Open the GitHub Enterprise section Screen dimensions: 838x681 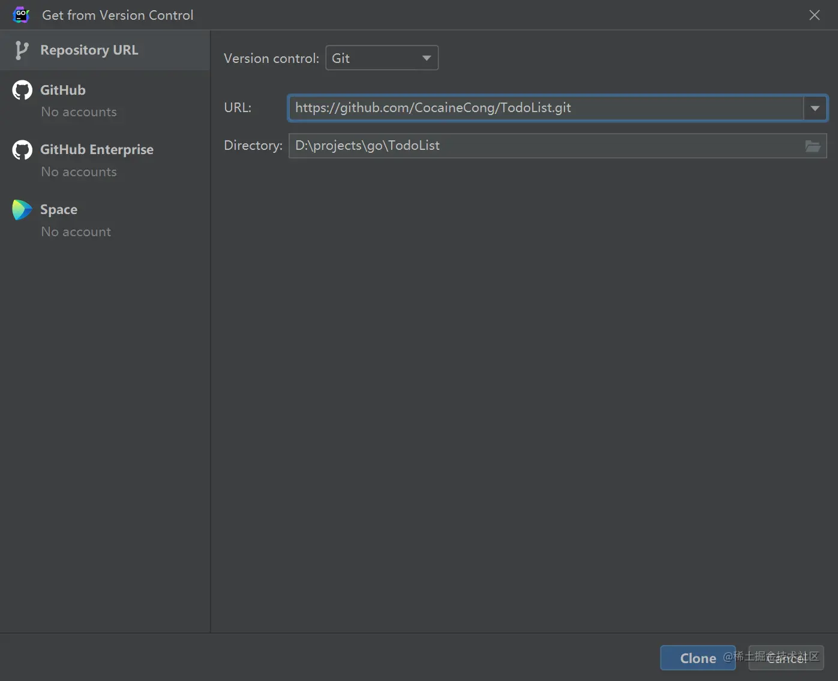pos(105,160)
